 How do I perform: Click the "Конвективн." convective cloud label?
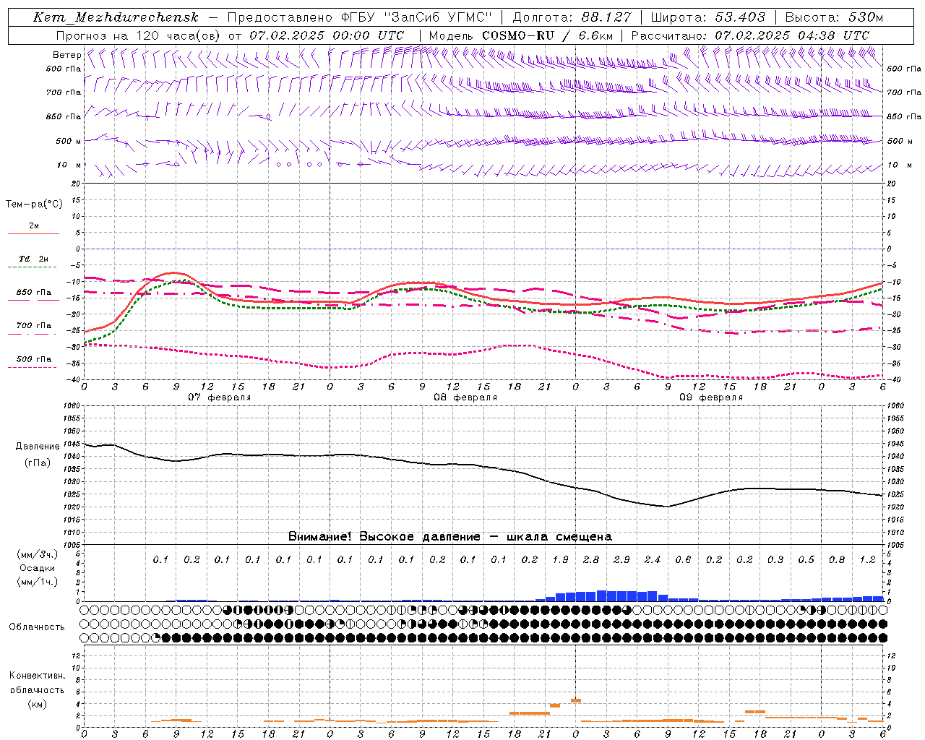[37, 676]
